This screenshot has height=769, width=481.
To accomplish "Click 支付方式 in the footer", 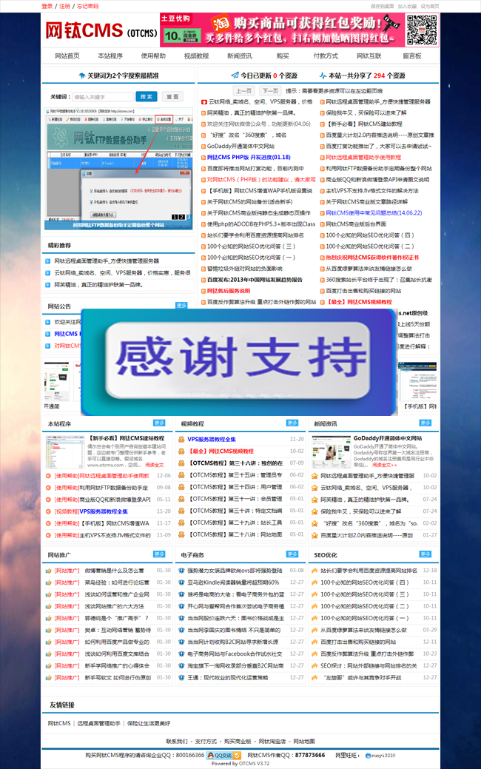I will (x=206, y=742).
